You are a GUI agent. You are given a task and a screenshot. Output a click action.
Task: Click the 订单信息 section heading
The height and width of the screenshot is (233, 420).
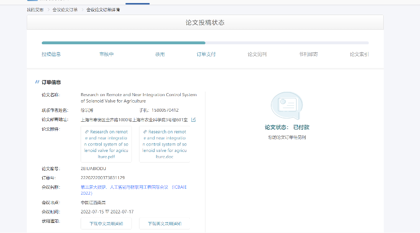[51, 82]
